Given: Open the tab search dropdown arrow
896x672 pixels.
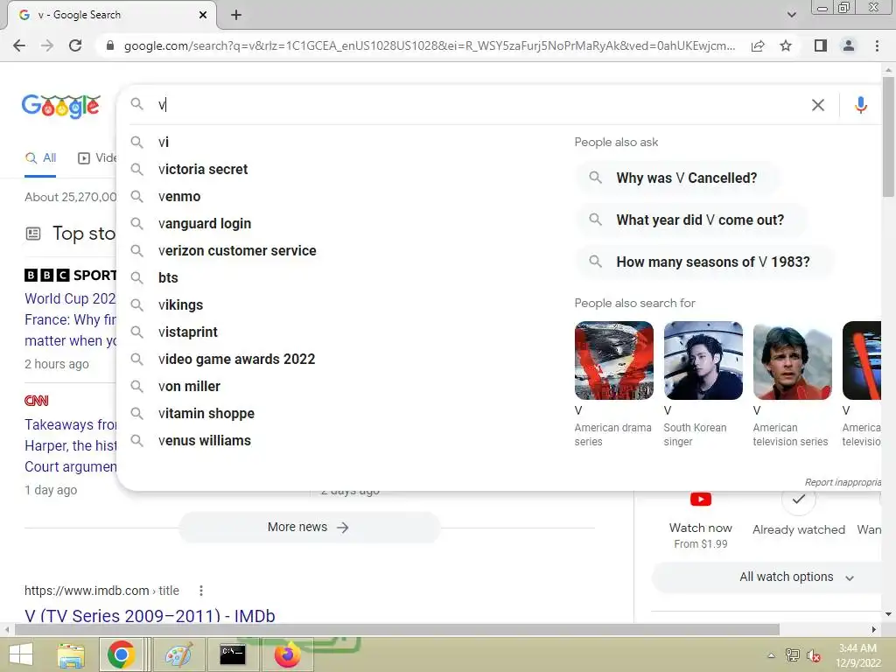Looking at the screenshot, I should (x=791, y=15).
